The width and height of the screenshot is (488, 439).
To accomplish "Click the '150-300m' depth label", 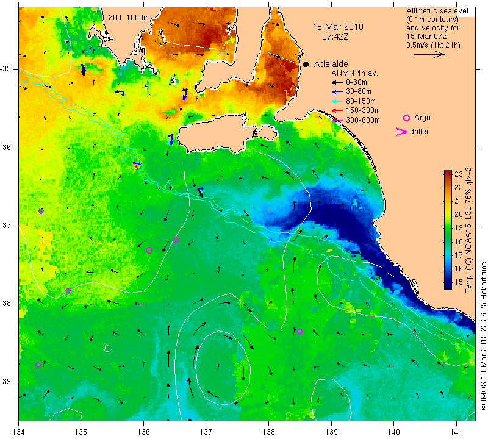I will click(363, 110).
